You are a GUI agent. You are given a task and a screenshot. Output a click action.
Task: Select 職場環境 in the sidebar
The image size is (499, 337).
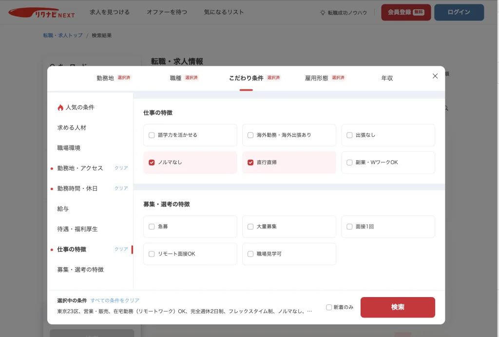click(69, 148)
